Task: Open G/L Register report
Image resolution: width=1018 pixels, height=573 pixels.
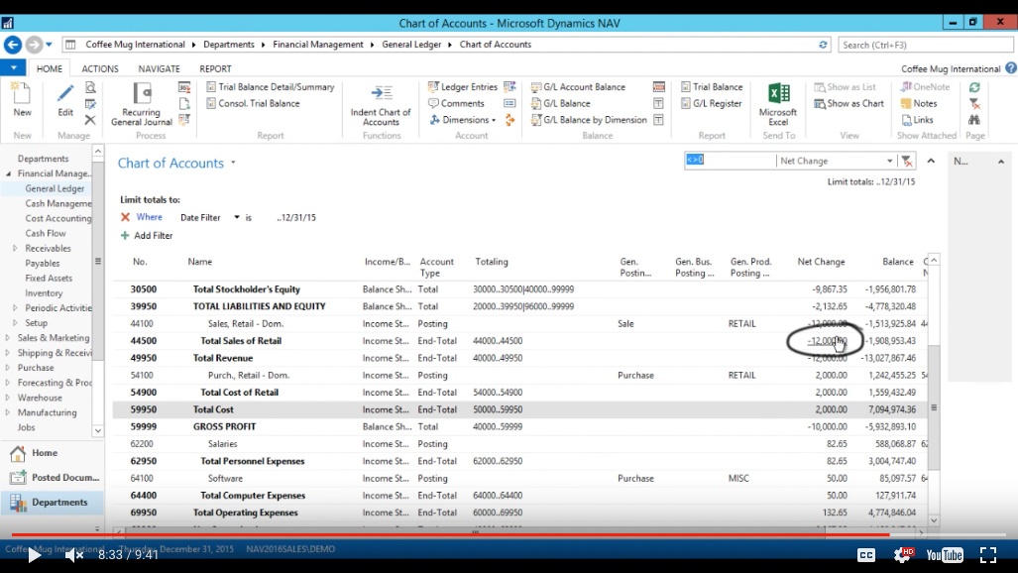Action: click(x=711, y=103)
